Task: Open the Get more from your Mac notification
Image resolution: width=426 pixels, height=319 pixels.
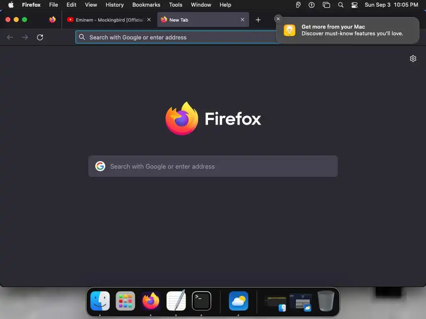Action: pyautogui.click(x=348, y=30)
